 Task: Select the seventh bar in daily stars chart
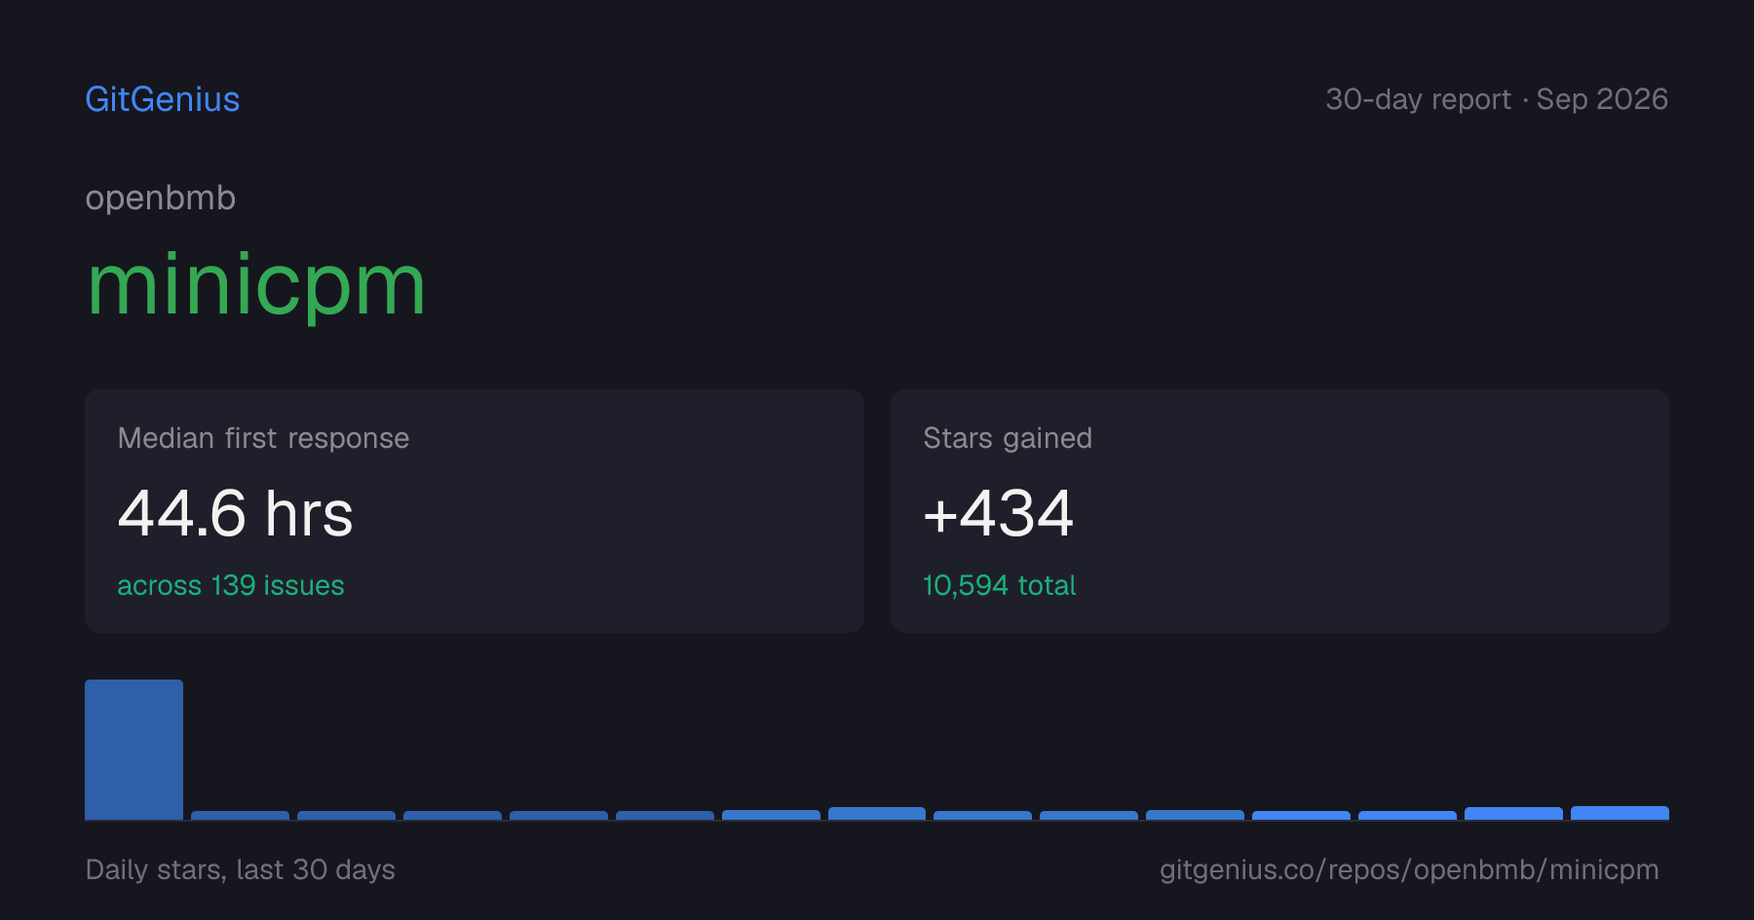coord(771,815)
